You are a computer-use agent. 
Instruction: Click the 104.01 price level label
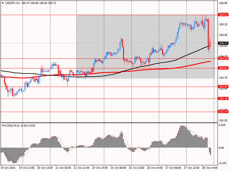click(223, 68)
